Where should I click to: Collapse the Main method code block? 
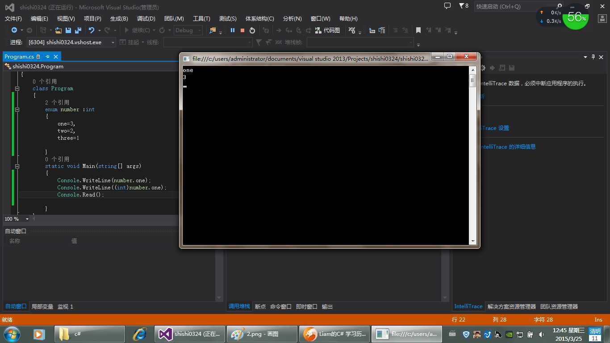pyautogui.click(x=17, y=166)
